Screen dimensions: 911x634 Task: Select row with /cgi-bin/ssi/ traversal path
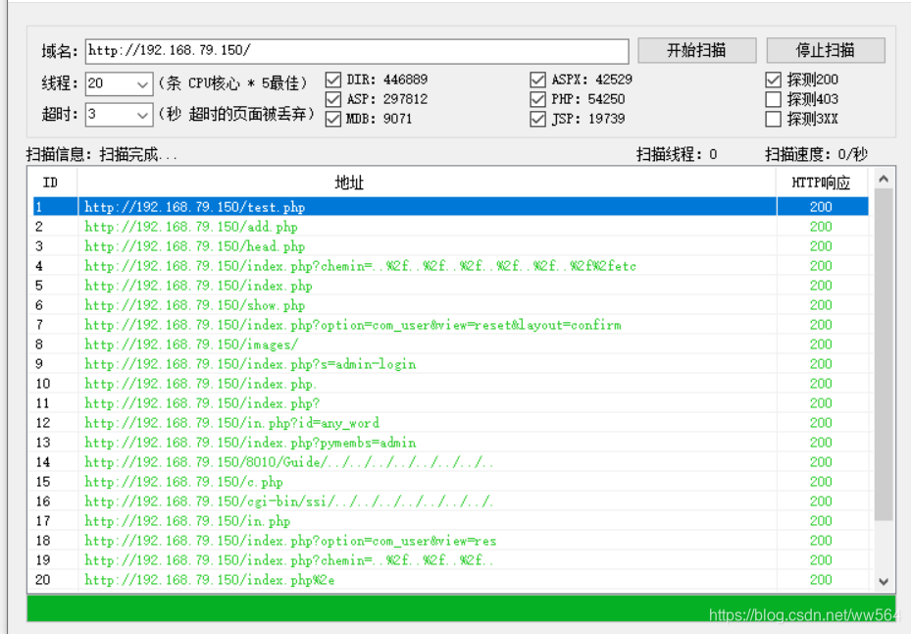[450, 502]
